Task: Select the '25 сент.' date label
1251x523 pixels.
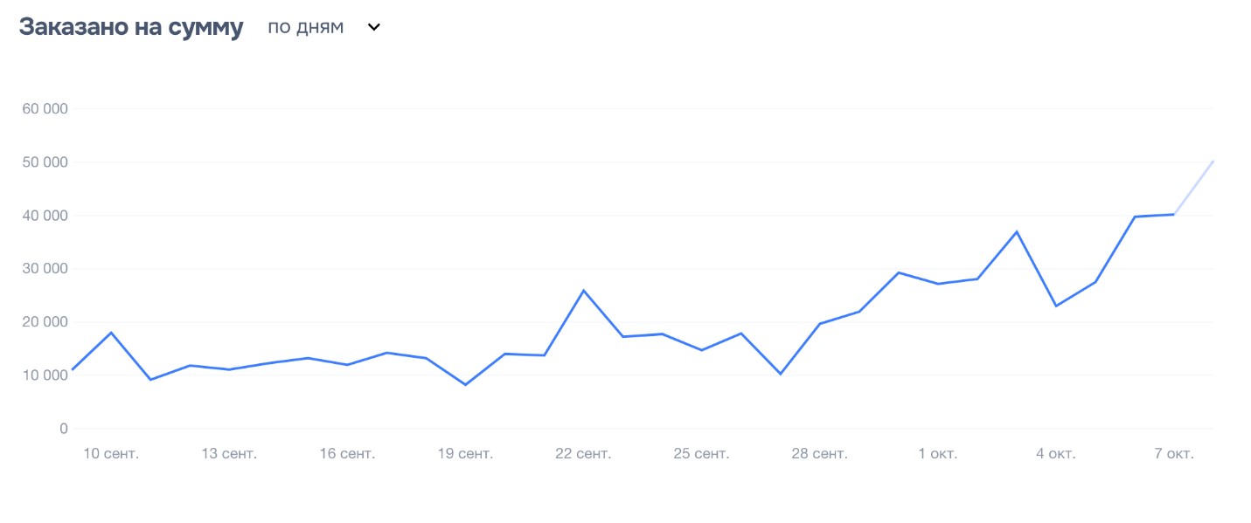Action: 701,454
